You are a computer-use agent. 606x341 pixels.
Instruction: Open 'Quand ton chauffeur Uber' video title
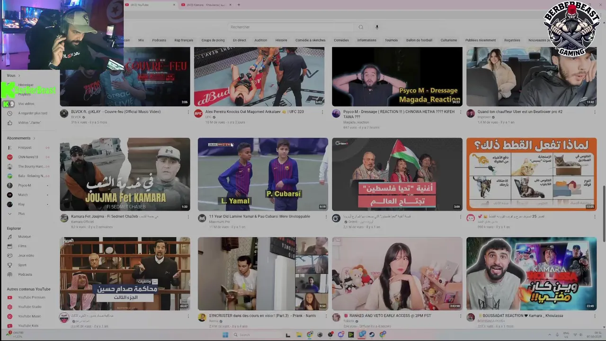(x=520, y=112)
